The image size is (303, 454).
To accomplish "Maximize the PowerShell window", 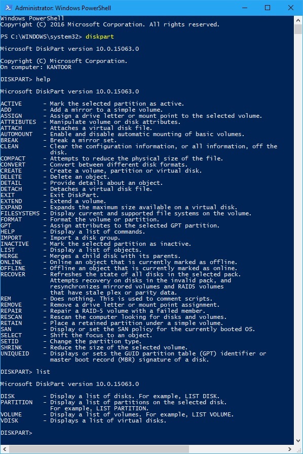I will tap(268, 8).
